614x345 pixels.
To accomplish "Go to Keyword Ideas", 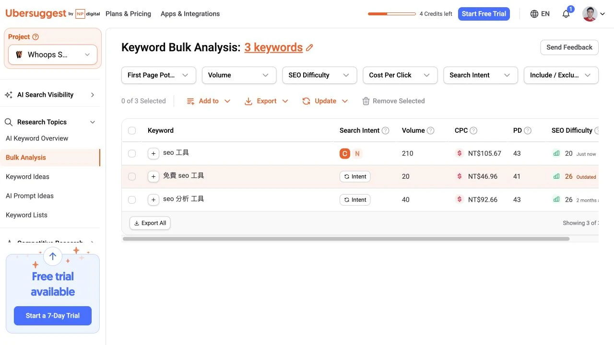I will coord(27,177).
